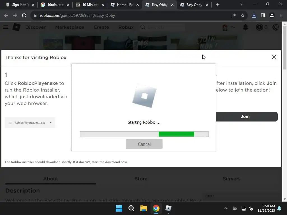Click the Roblox search magnifier icon
This screenshot has width=287, height=215.
tap(143, 27)
